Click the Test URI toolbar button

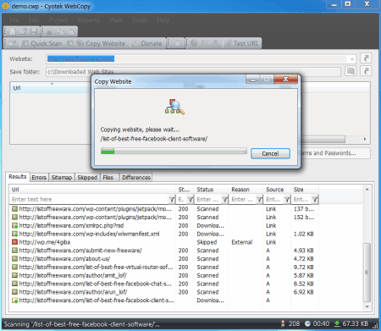241,43
